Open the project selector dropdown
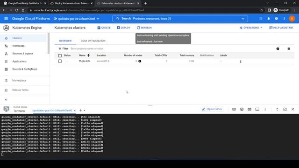 (77, 19)
